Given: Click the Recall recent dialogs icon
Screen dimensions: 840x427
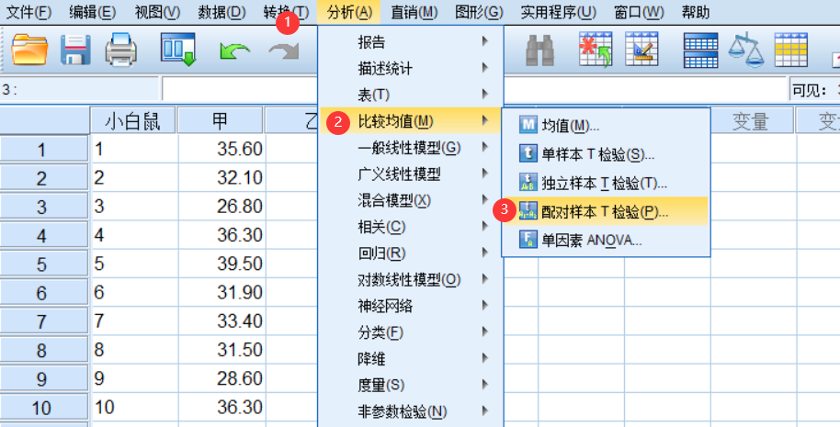Looking at the screenshot, I should point(178,50).
